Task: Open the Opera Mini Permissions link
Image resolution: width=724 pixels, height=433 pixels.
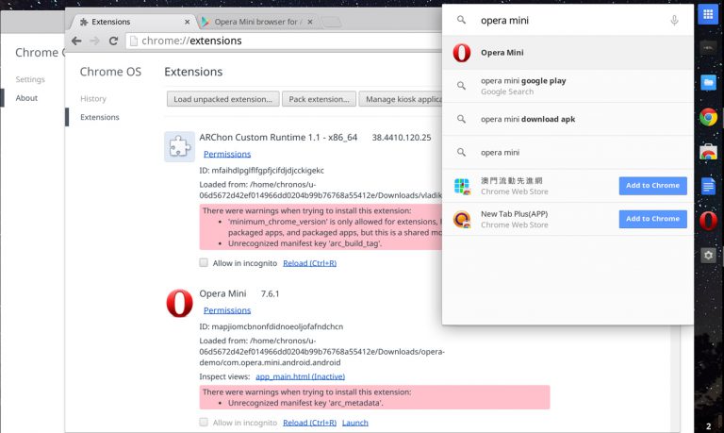Action: [x=227, y=309]
